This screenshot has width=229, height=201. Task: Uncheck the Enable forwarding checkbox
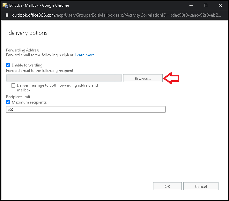point(8,65)
